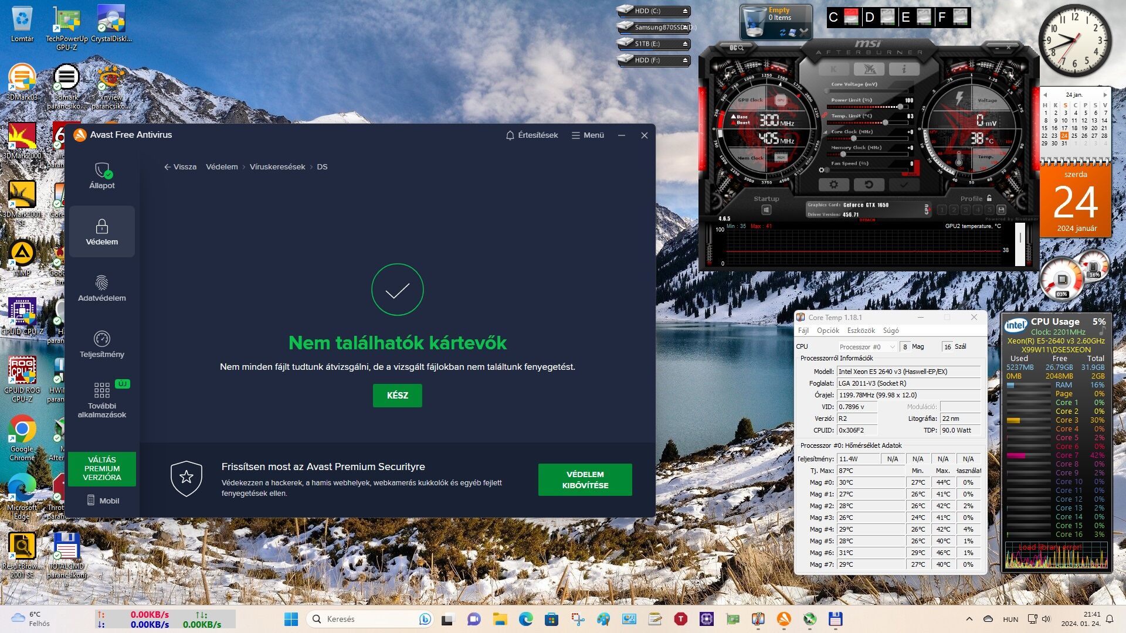This screenshot has height=633, width=1126.
Task: Show hidden system tray icons chevron
Action: tap(969, 619)
